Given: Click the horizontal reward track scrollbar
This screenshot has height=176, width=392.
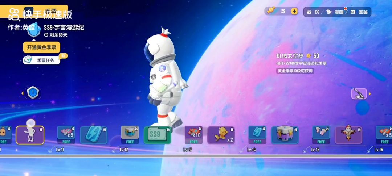Looking at the screenshot, I should coord(196,156).
